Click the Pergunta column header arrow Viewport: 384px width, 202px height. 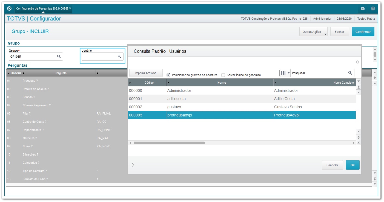pos(24,73)
